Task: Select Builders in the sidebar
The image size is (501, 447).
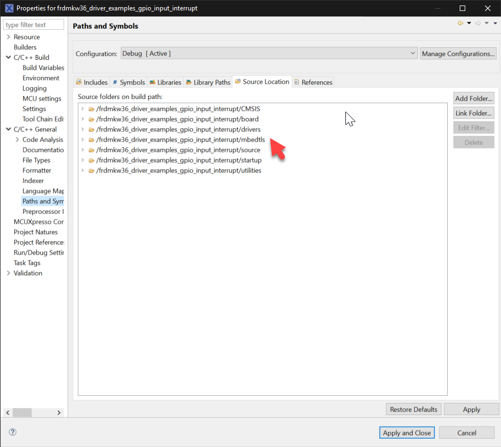Action: point(25,47)
